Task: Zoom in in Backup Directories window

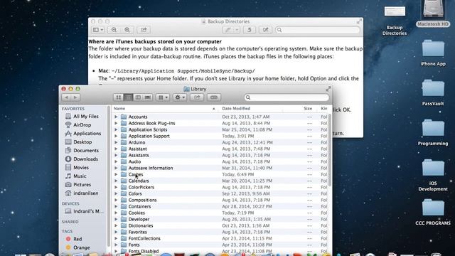Action: pyautogui.click(x=127, y=30)
